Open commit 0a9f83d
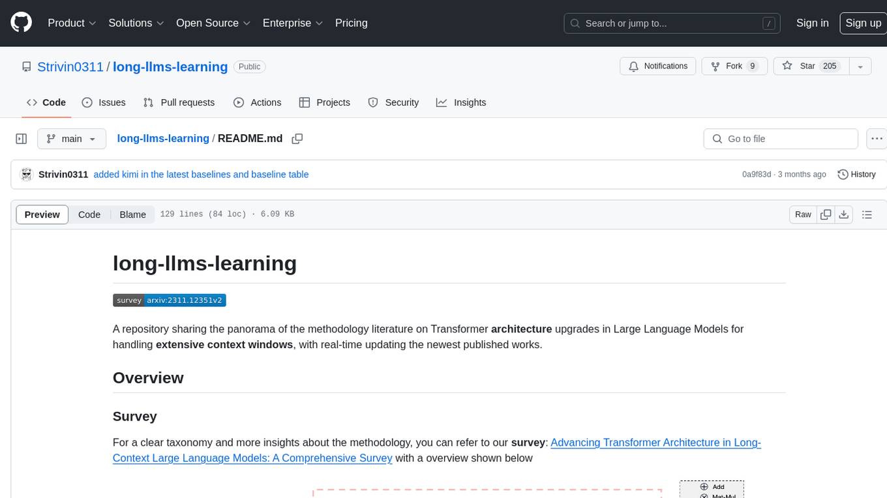Viewport: 887px width, 498px height. (x=757, y=175)
